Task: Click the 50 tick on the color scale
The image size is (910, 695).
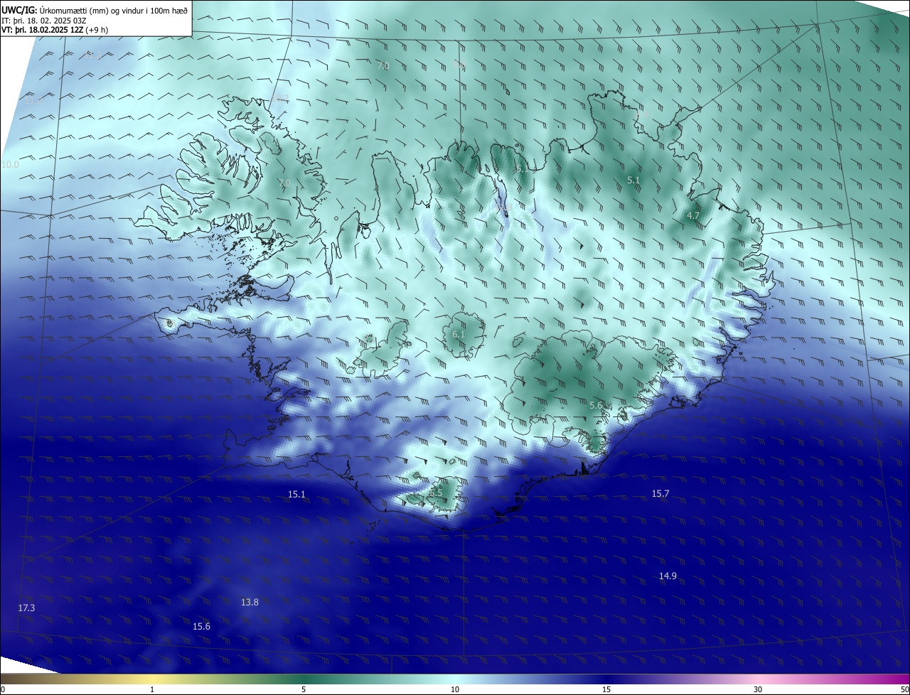Action: pos(904,689)
